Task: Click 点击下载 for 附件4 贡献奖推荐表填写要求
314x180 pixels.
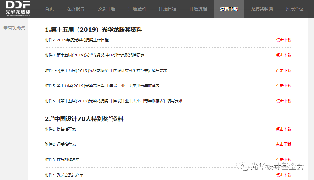Action: [283, 70]
